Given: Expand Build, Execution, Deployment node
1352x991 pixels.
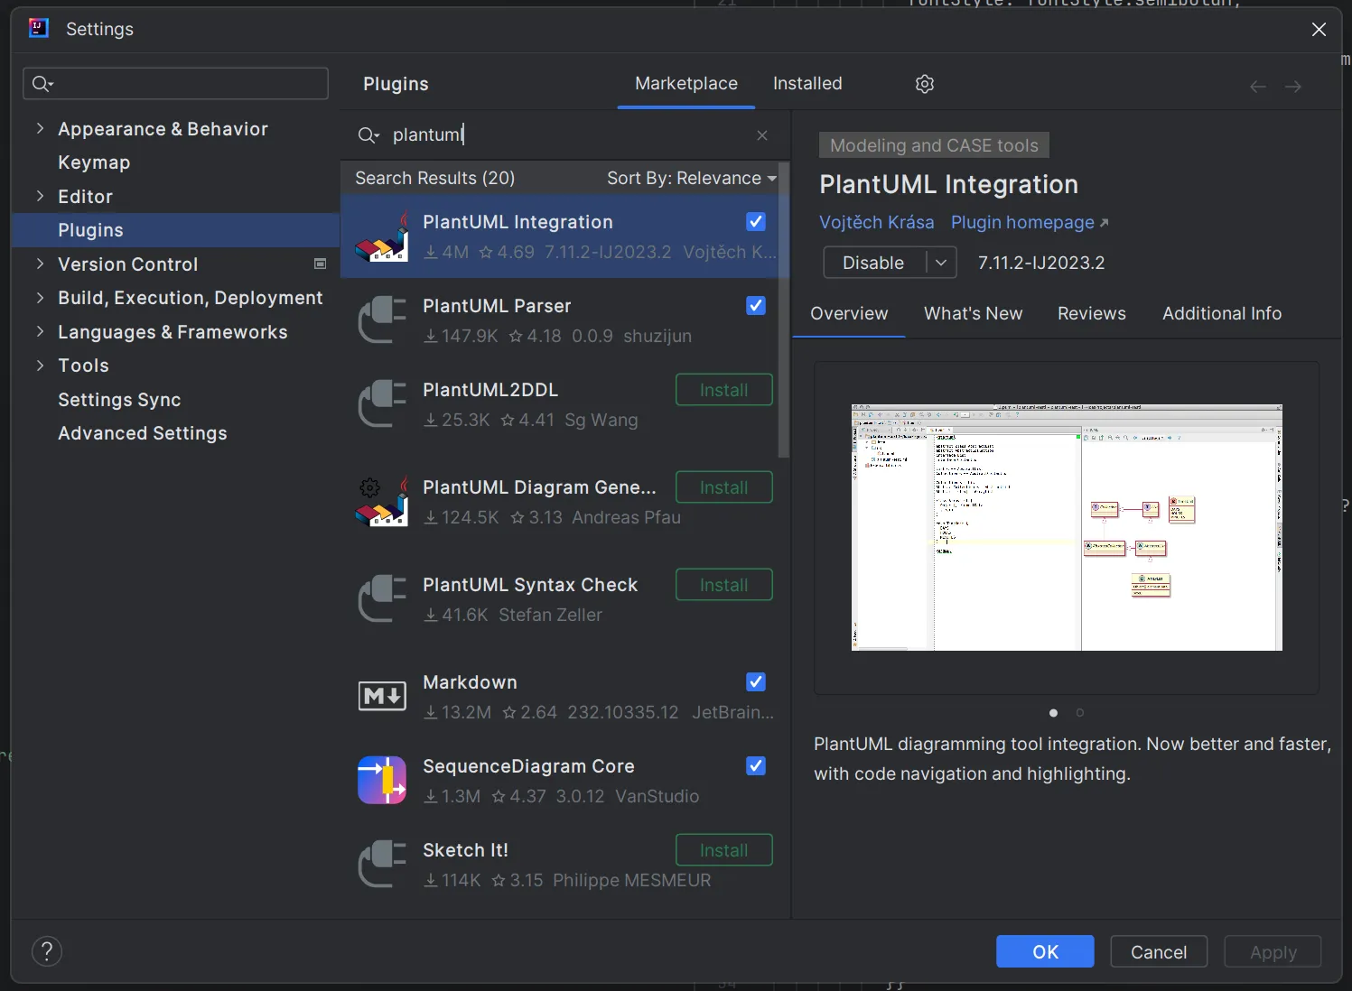Looking at the screenshot, I should tap(40, 297).
